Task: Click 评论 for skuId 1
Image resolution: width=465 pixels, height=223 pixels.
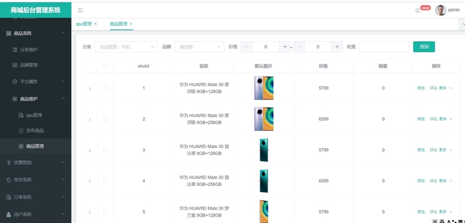Action: tap(433, 88)
